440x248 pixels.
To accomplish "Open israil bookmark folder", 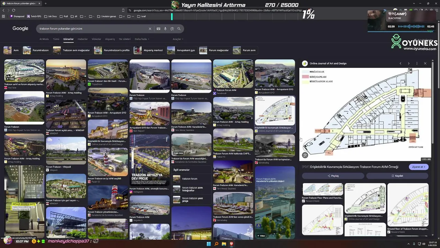I will click(142, 16).
